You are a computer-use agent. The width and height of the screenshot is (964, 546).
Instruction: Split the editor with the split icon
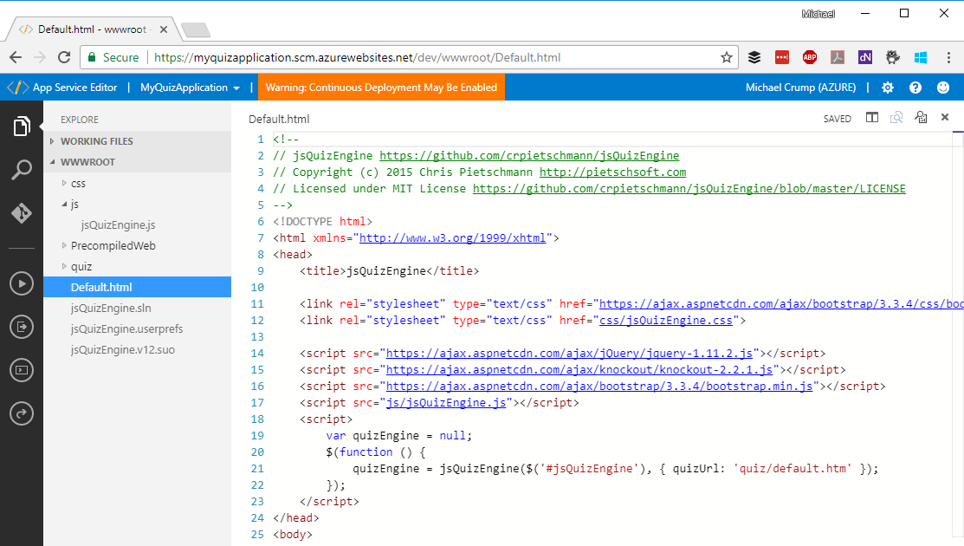coord(872,118)
